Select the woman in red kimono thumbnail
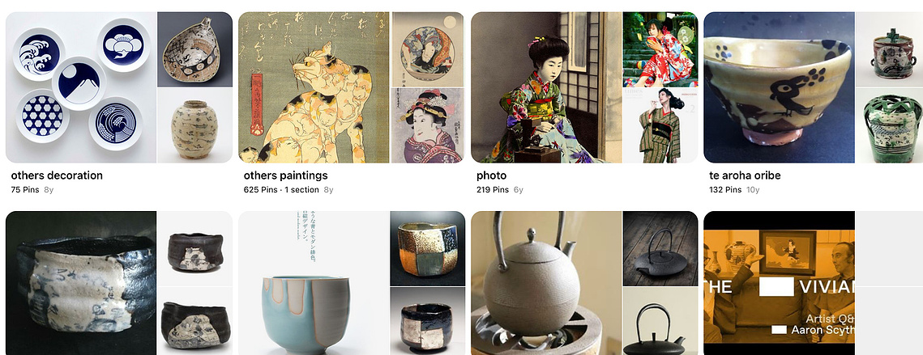The width and height of the screenshot is (923, 355). 660,49
